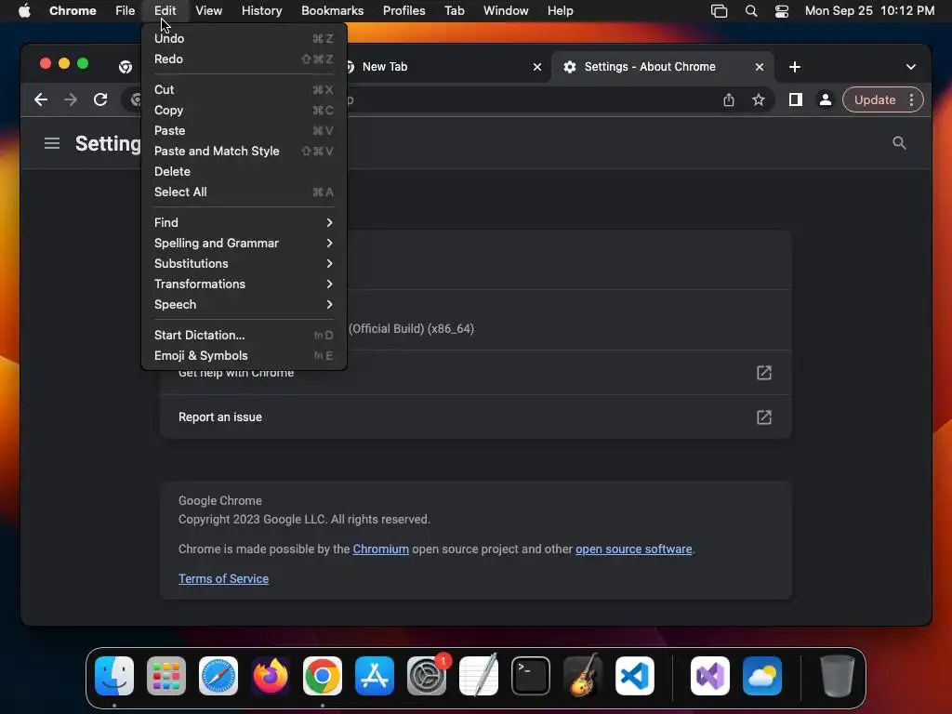Click the forward navigation arrow
This screenshot has height=714, width=952.
point(71,99)
